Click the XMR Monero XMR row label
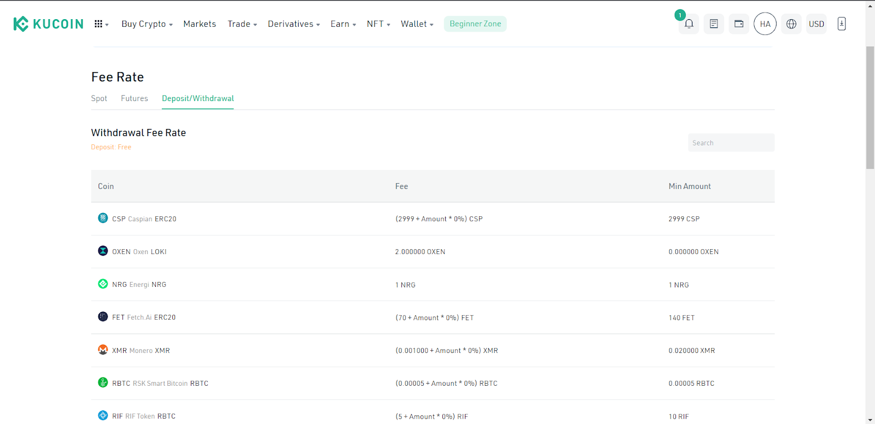Image resolution: width=875 pixels, height=424 pixels. 141,351
